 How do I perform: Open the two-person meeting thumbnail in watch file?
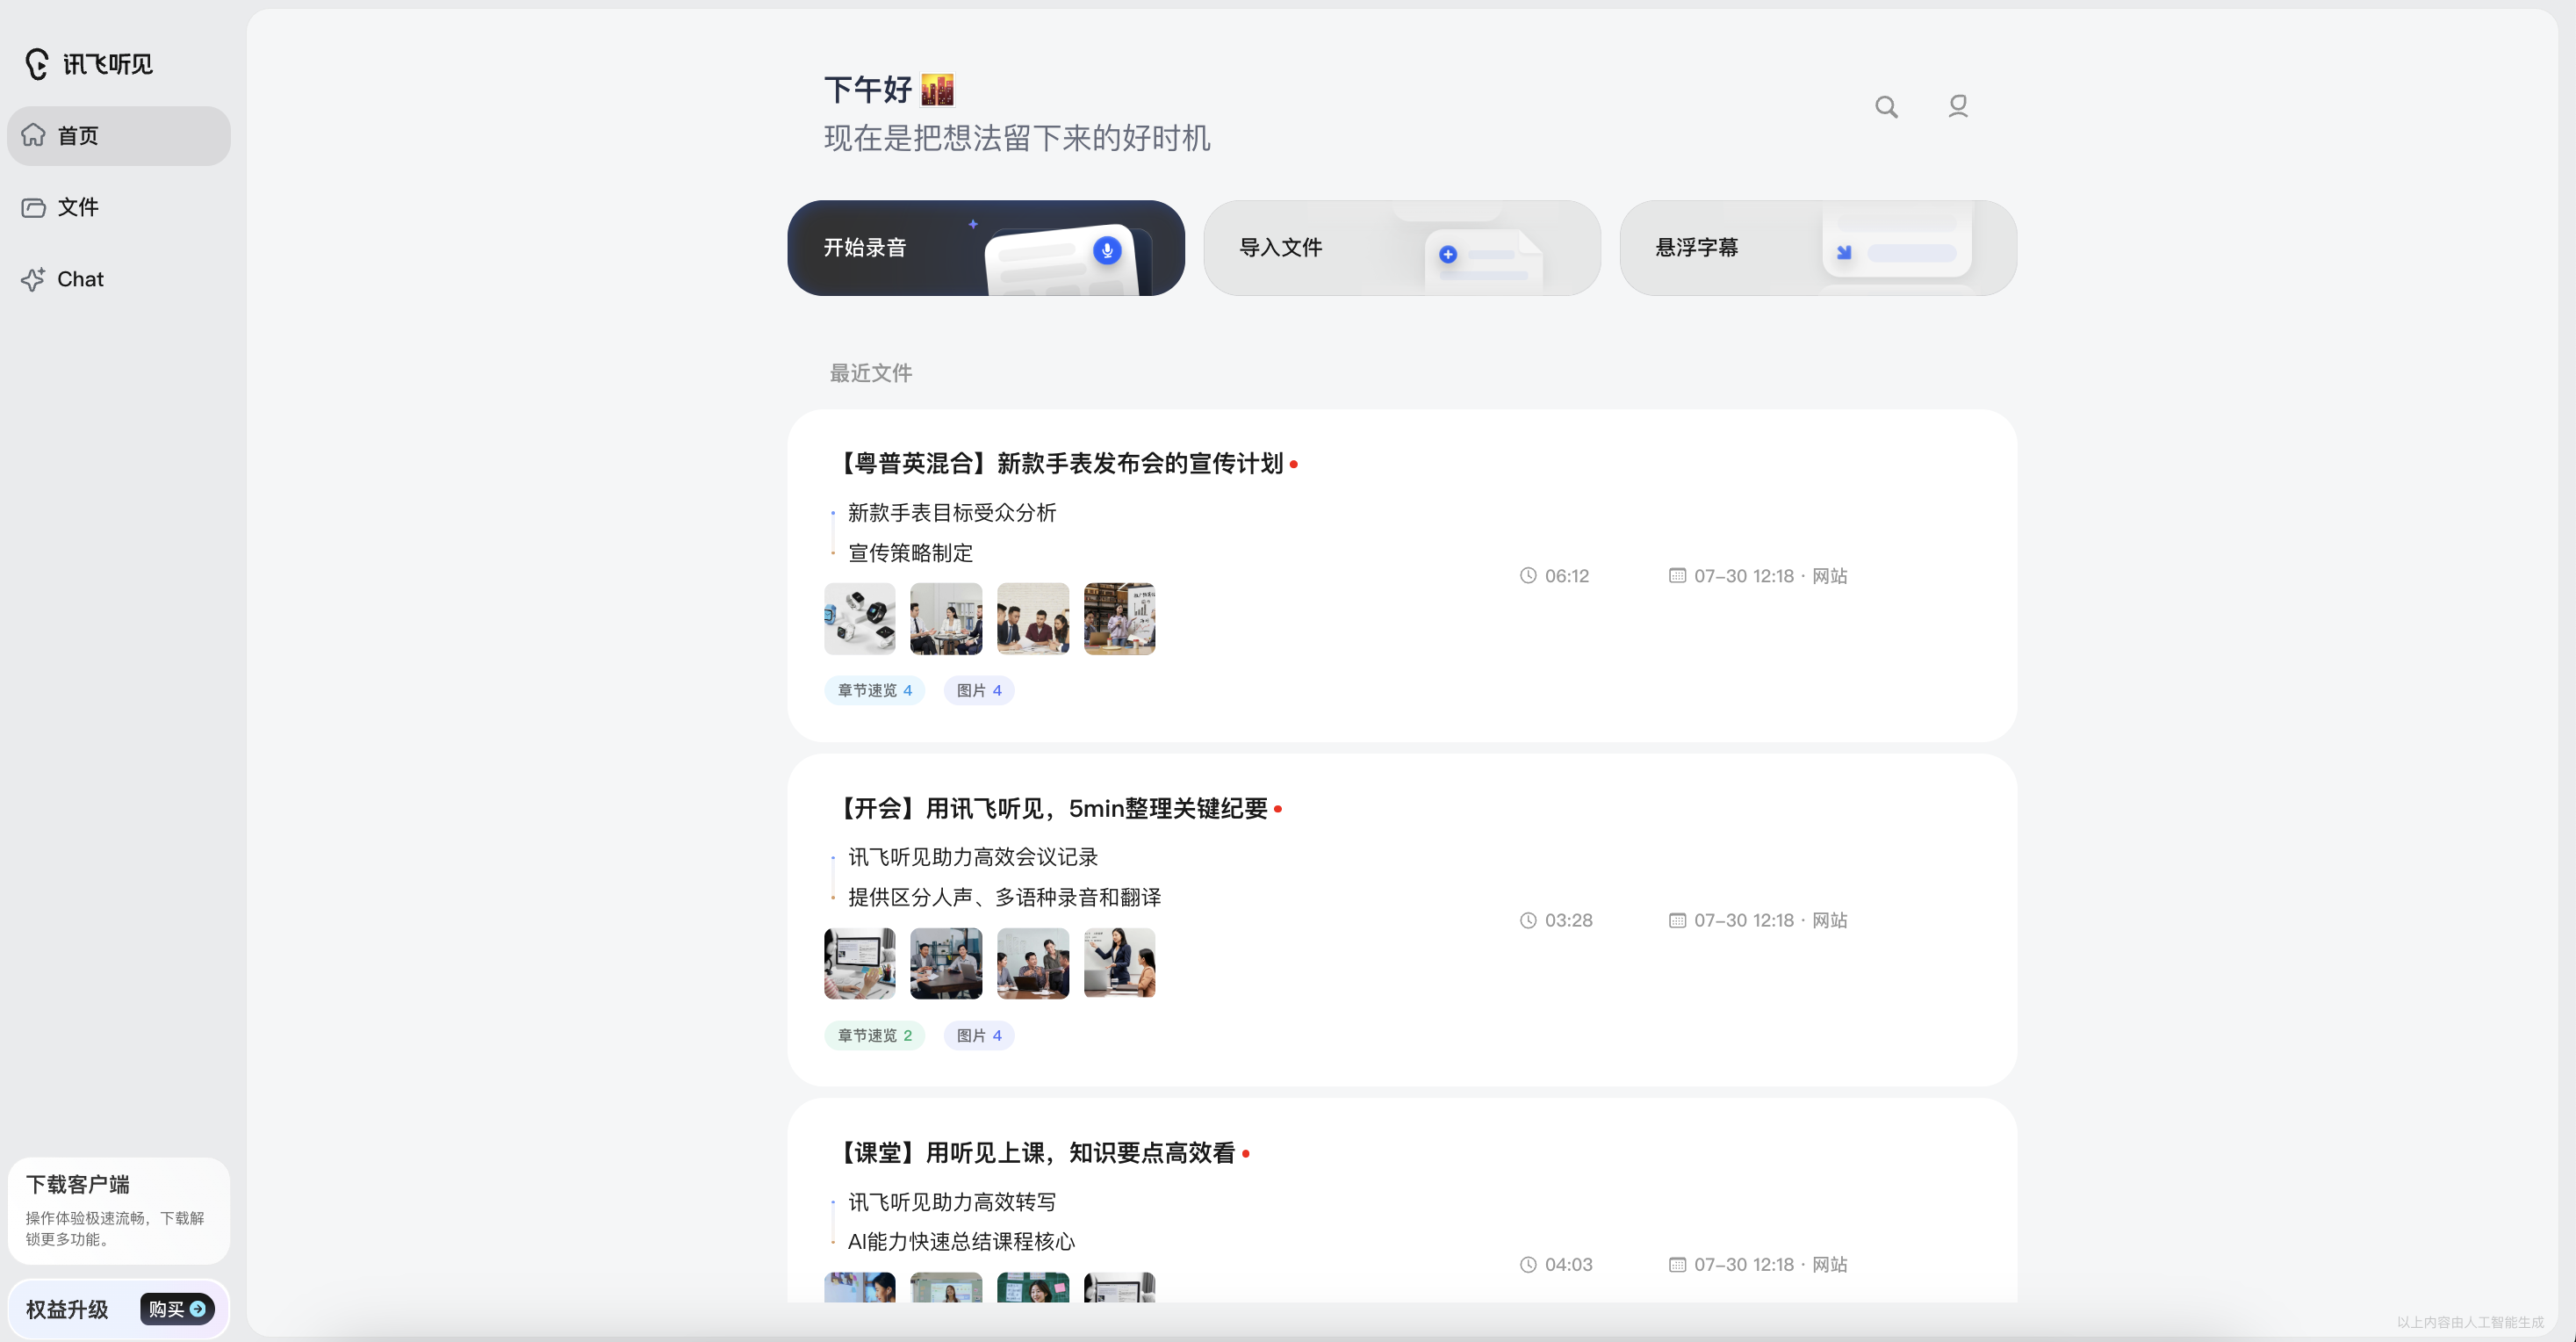[x=946, y=619]
